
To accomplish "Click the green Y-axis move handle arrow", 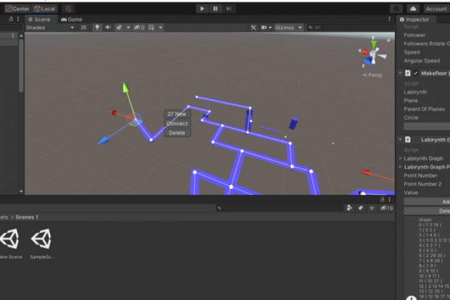I will tap(126, 87).
